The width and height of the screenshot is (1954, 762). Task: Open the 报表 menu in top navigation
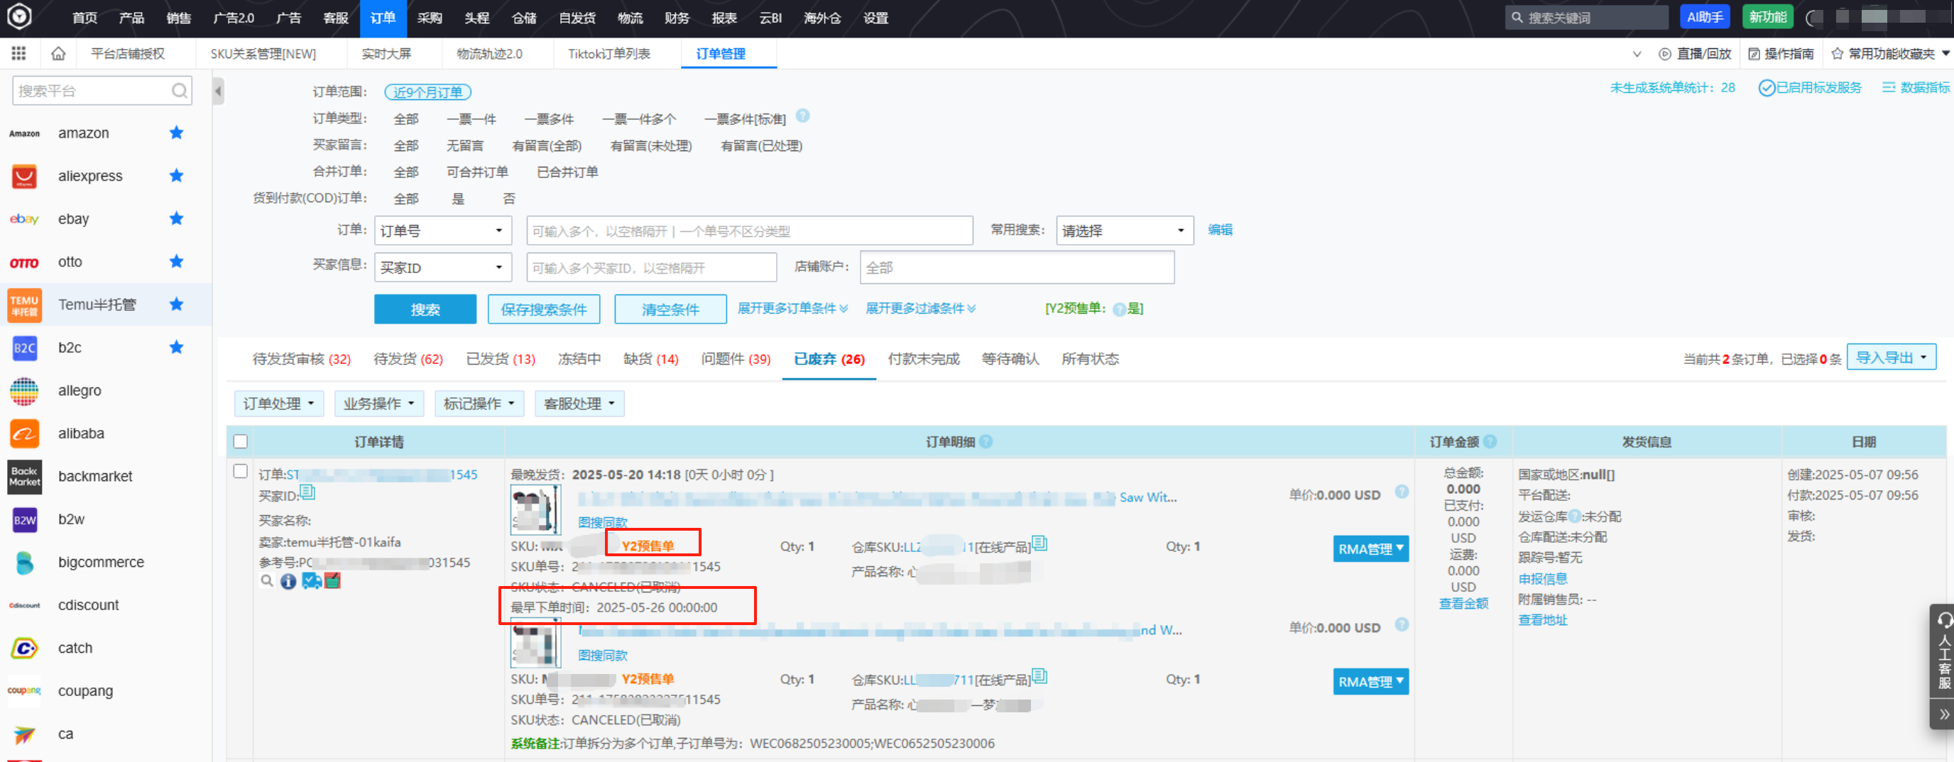724,18
